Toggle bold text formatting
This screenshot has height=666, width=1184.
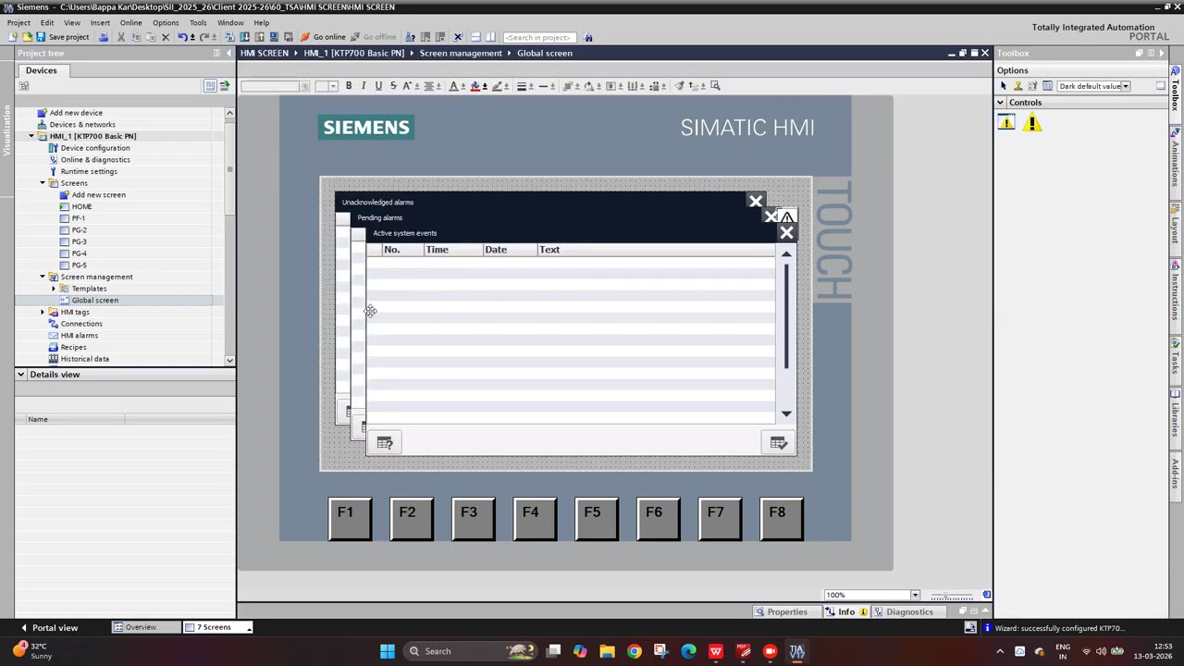(349, 86)
